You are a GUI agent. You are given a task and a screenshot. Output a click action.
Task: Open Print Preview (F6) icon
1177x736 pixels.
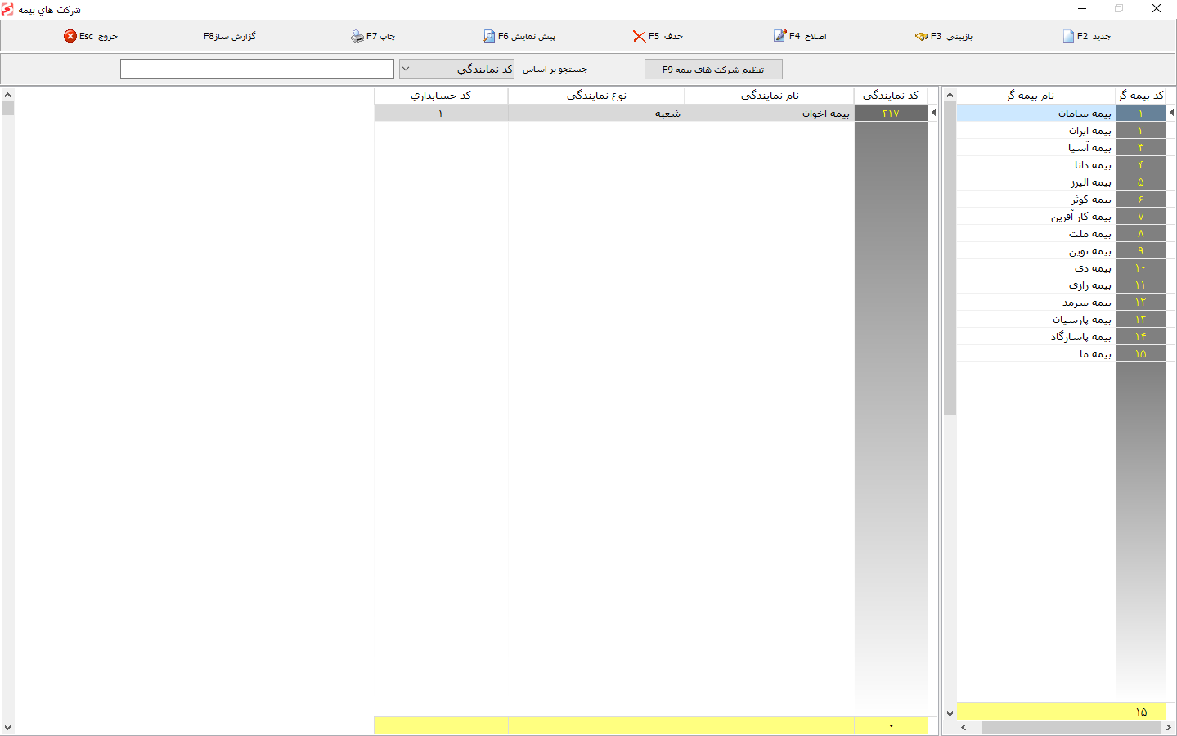click(489, 36)
